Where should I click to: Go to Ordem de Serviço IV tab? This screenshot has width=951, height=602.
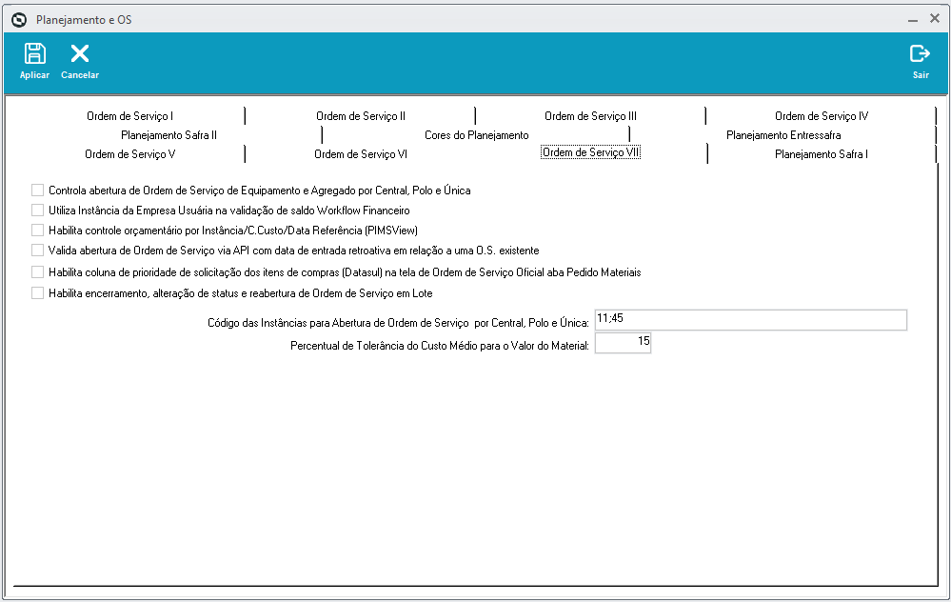[822, 116]
